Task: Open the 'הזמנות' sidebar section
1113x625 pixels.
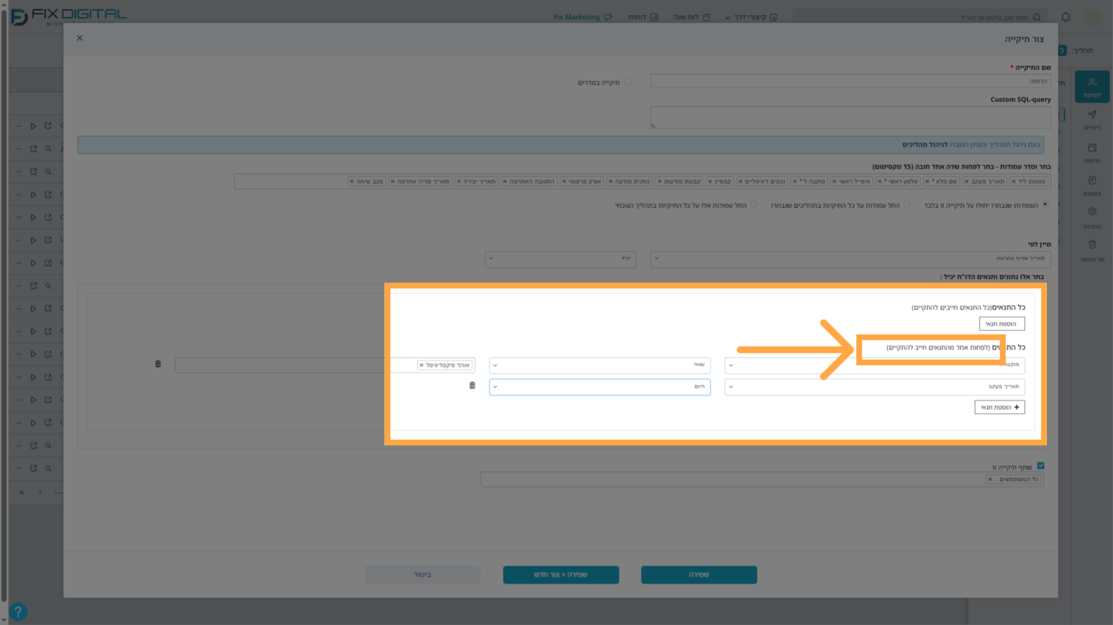Action: [x=1092, y=186]
